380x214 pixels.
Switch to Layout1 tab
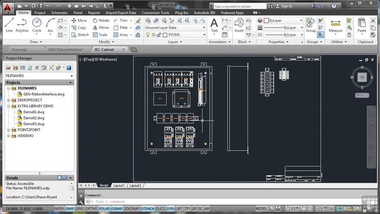(x=119, y=185)
